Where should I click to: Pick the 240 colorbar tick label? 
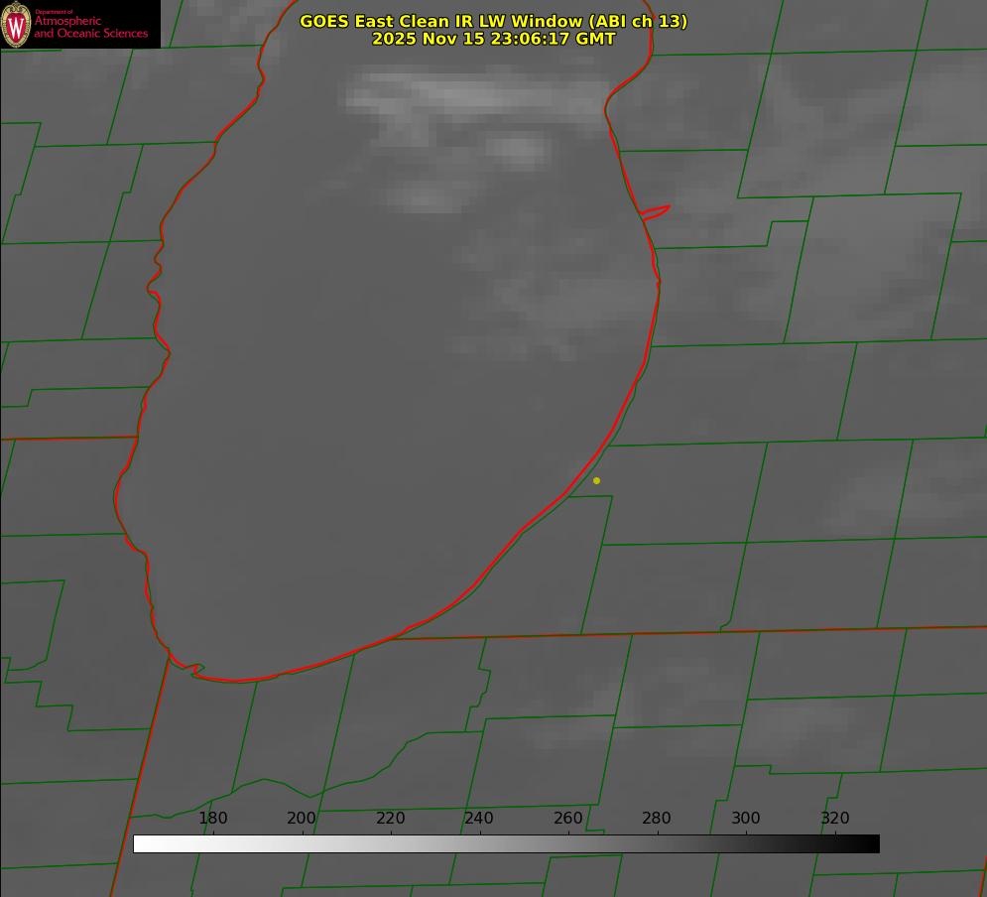[479, 819]
